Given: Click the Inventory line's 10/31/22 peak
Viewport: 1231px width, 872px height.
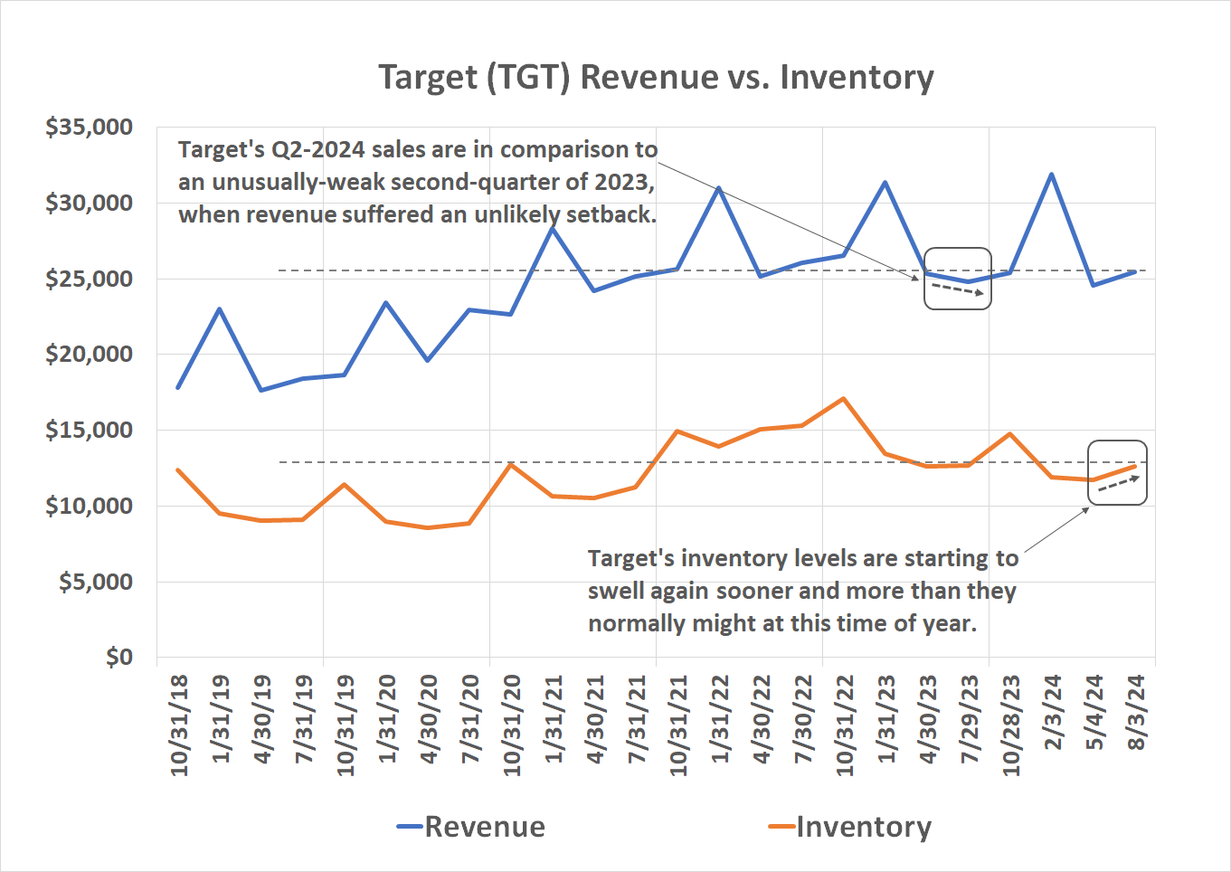Looking at the screenshot, I should 841,397.
